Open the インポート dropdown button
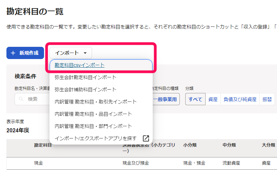 pyautogui.click(x=71, y=53)
